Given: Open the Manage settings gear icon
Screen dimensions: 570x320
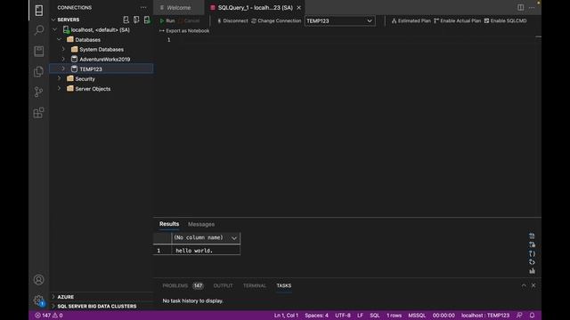Looking at the screenshot, I should pos(39,300).
